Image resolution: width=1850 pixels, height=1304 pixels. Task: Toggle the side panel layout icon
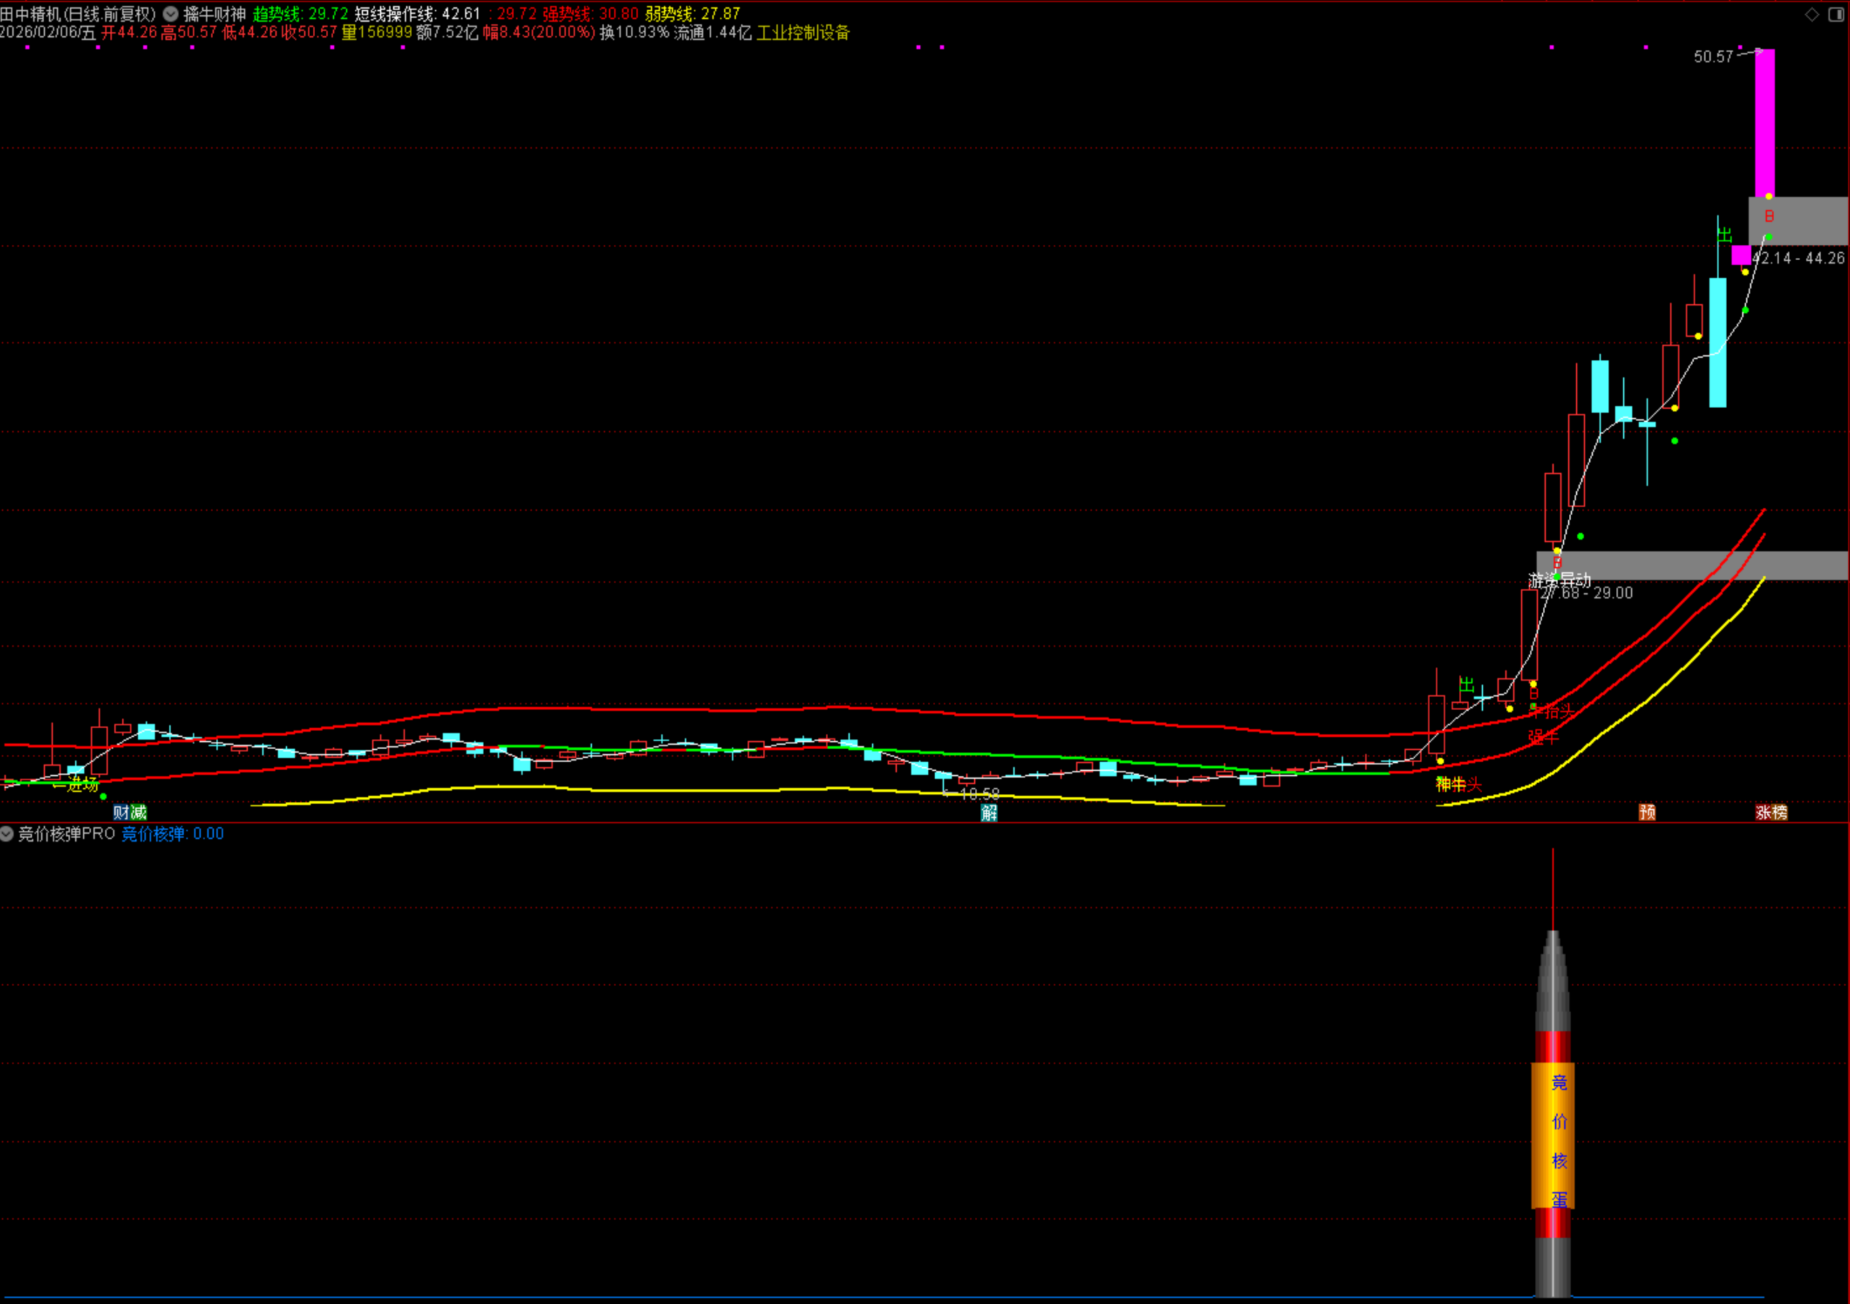[1836, 14]
